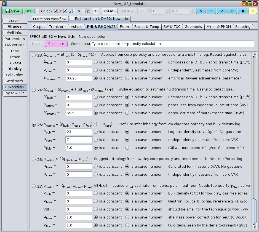The width and height of the screenshot is (259, 232).
Task: Click scrollbar up arrow in equations panel
Action: (255, 54)
